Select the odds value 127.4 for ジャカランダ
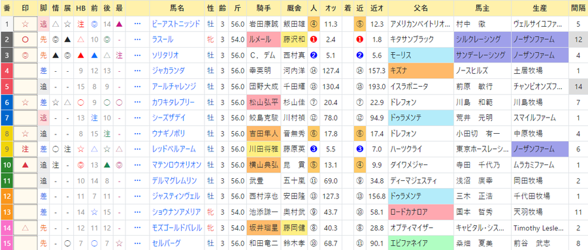This screenshot has height=250, width=588. 331,71
